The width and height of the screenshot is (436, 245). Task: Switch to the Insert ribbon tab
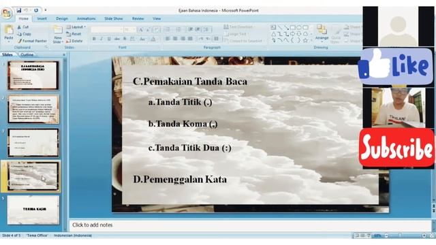(42, 18)
